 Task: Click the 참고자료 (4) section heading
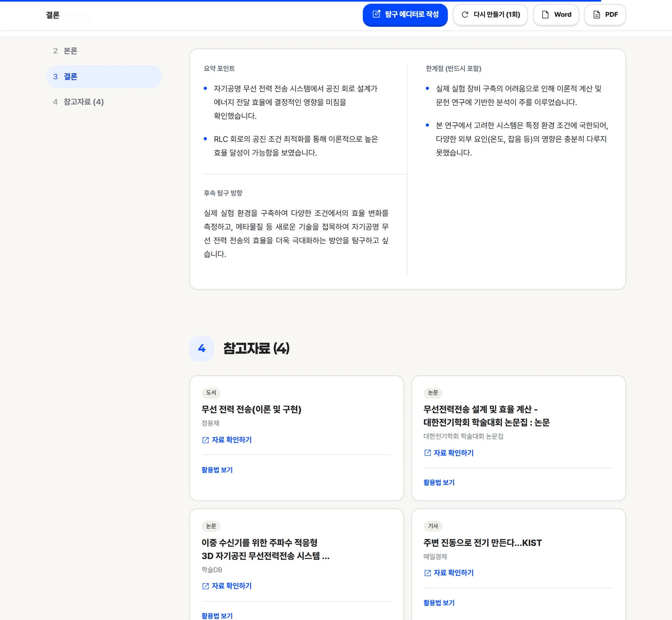click(x=256, y=348)
